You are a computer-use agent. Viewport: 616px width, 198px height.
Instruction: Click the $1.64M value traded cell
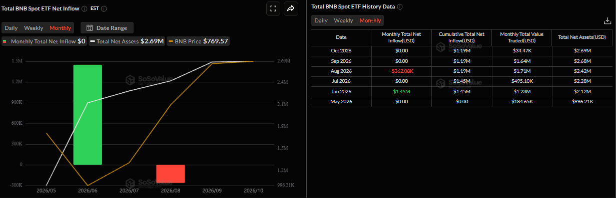tap(521, 61)
